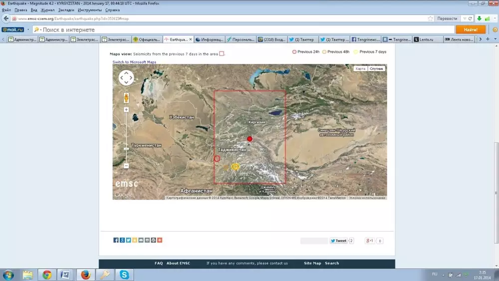Switch map to Спутник satellite view
Screen dimensions: 499x281
click(377, 68)
